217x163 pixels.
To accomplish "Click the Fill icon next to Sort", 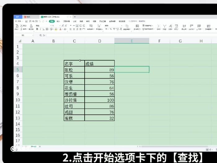I will click(x=176, y=26).
